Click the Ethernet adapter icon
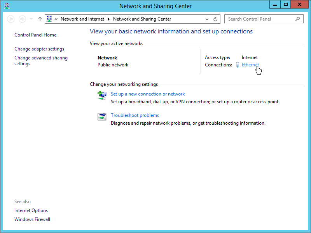The width and height of the screenshot is (311, 233). coord(238,65)
